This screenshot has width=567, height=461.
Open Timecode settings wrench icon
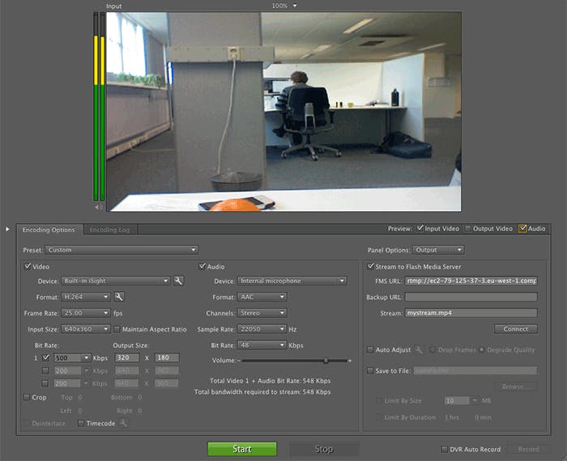[124, 423]
